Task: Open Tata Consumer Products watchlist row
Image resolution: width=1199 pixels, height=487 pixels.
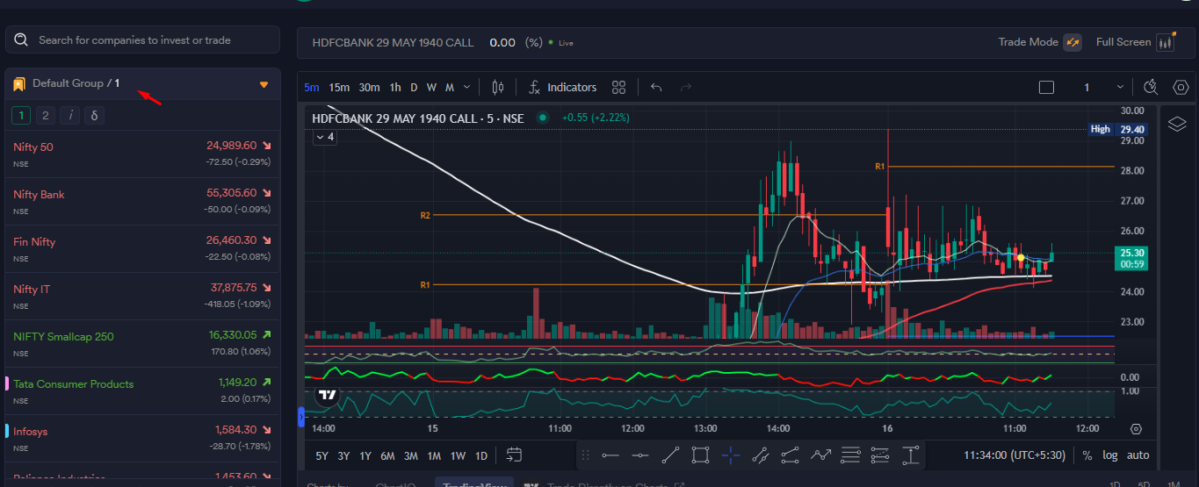Action: 142,391
